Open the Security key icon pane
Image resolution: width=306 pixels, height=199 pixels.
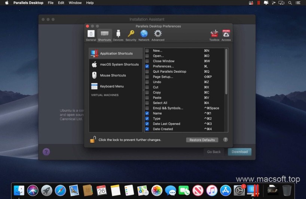(131, 35)
